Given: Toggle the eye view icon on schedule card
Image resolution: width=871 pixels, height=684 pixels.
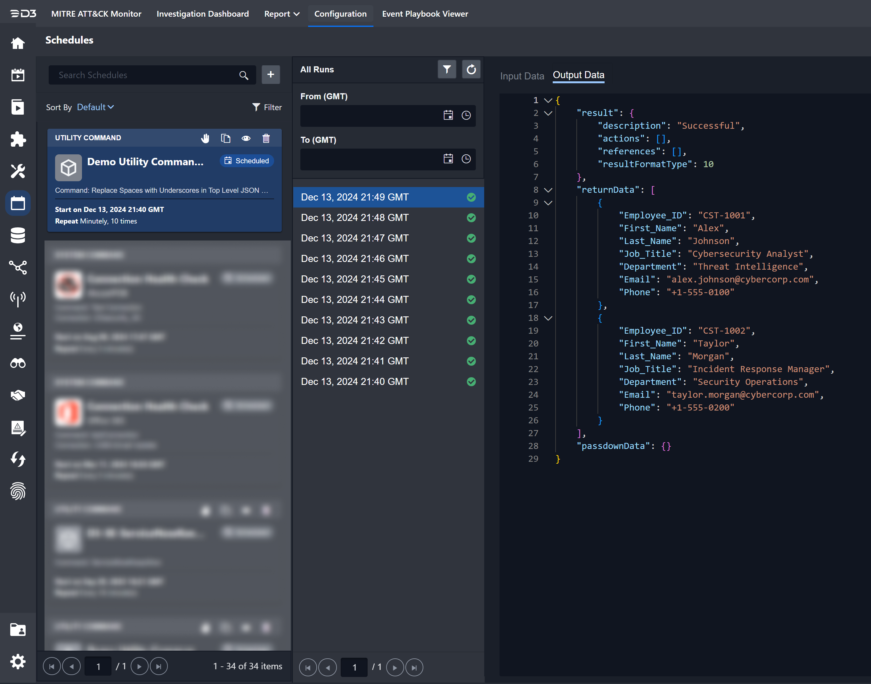Looking at the screenshot, I should coord(246,138).
